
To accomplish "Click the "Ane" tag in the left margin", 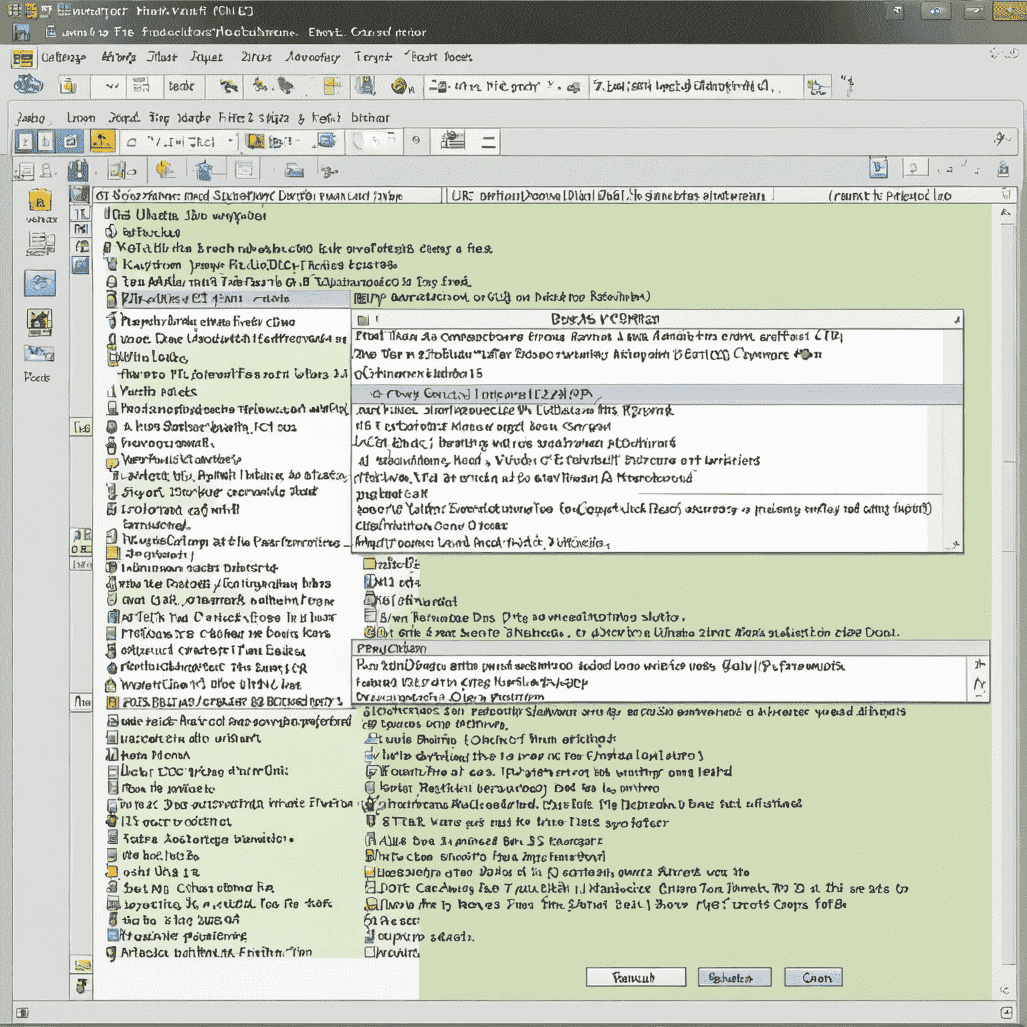I will 82,701.
